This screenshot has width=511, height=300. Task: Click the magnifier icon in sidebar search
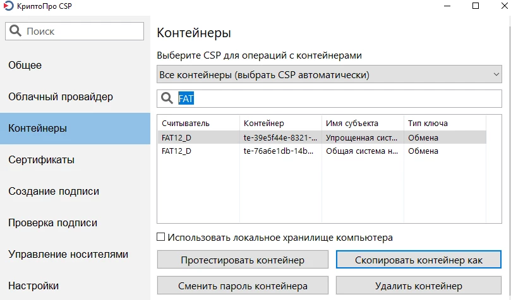coord(16,31)
